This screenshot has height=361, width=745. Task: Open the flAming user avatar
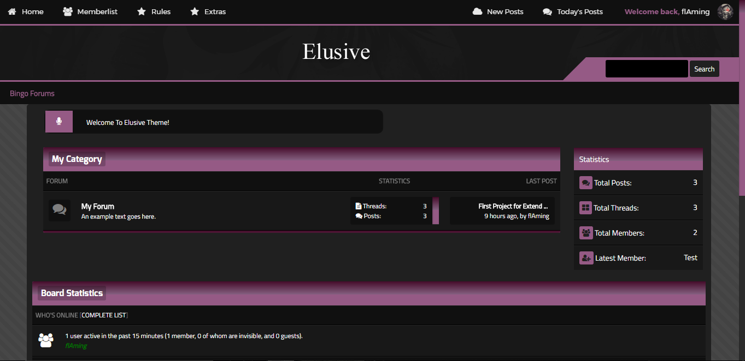[725, 11]
